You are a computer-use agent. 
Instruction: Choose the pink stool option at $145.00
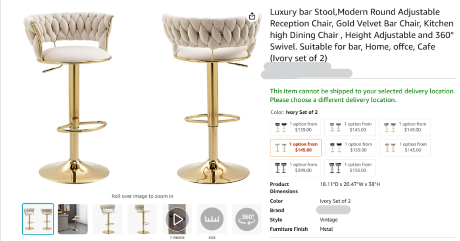(x=404, y=147)
